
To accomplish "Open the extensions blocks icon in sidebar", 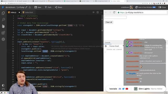I will point(3,33).
